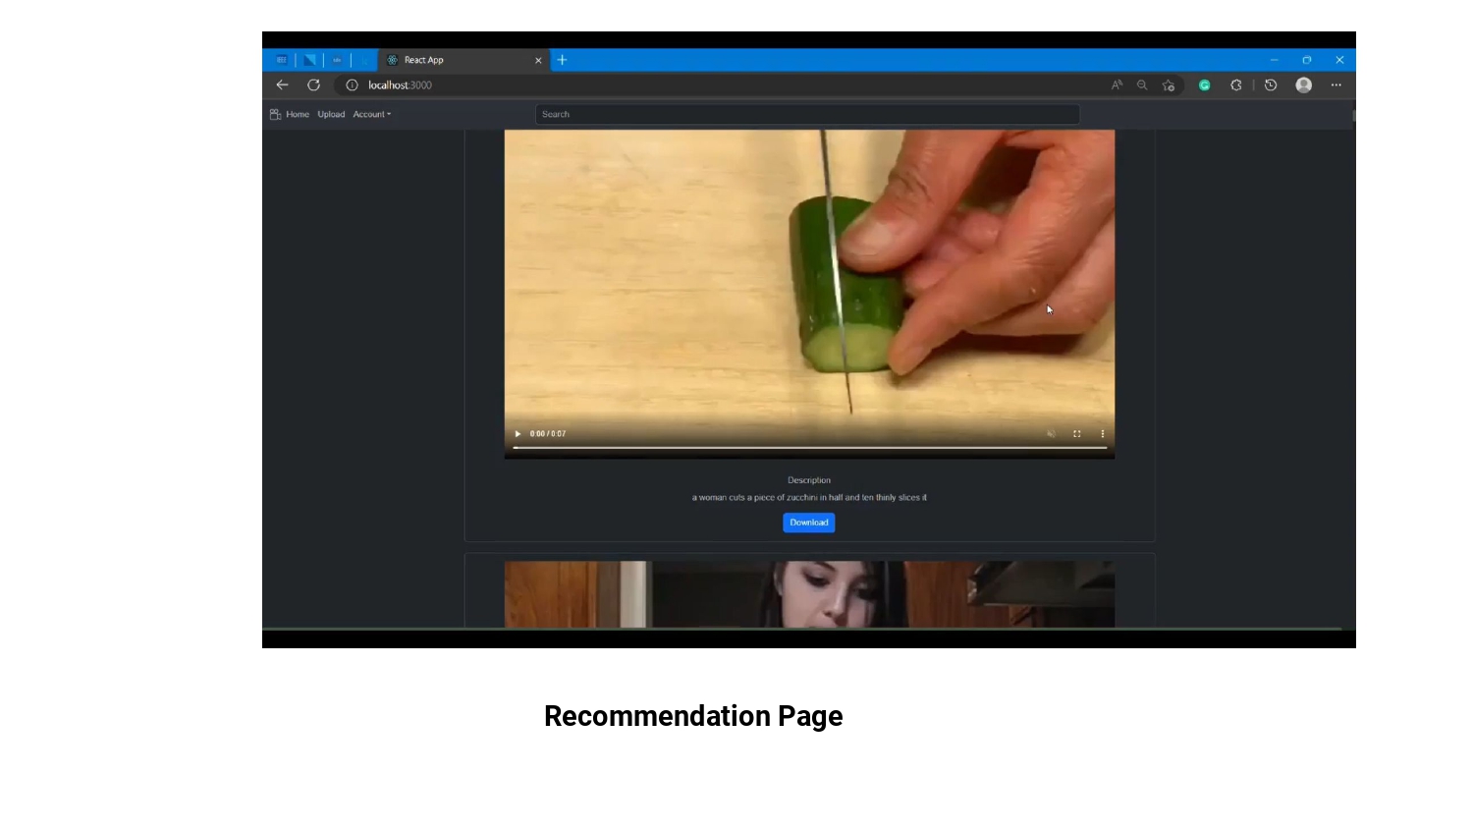This screenshot has width=1473, height=829.
Task: Go to the Upload page
Action: click(x=331, y=114)
